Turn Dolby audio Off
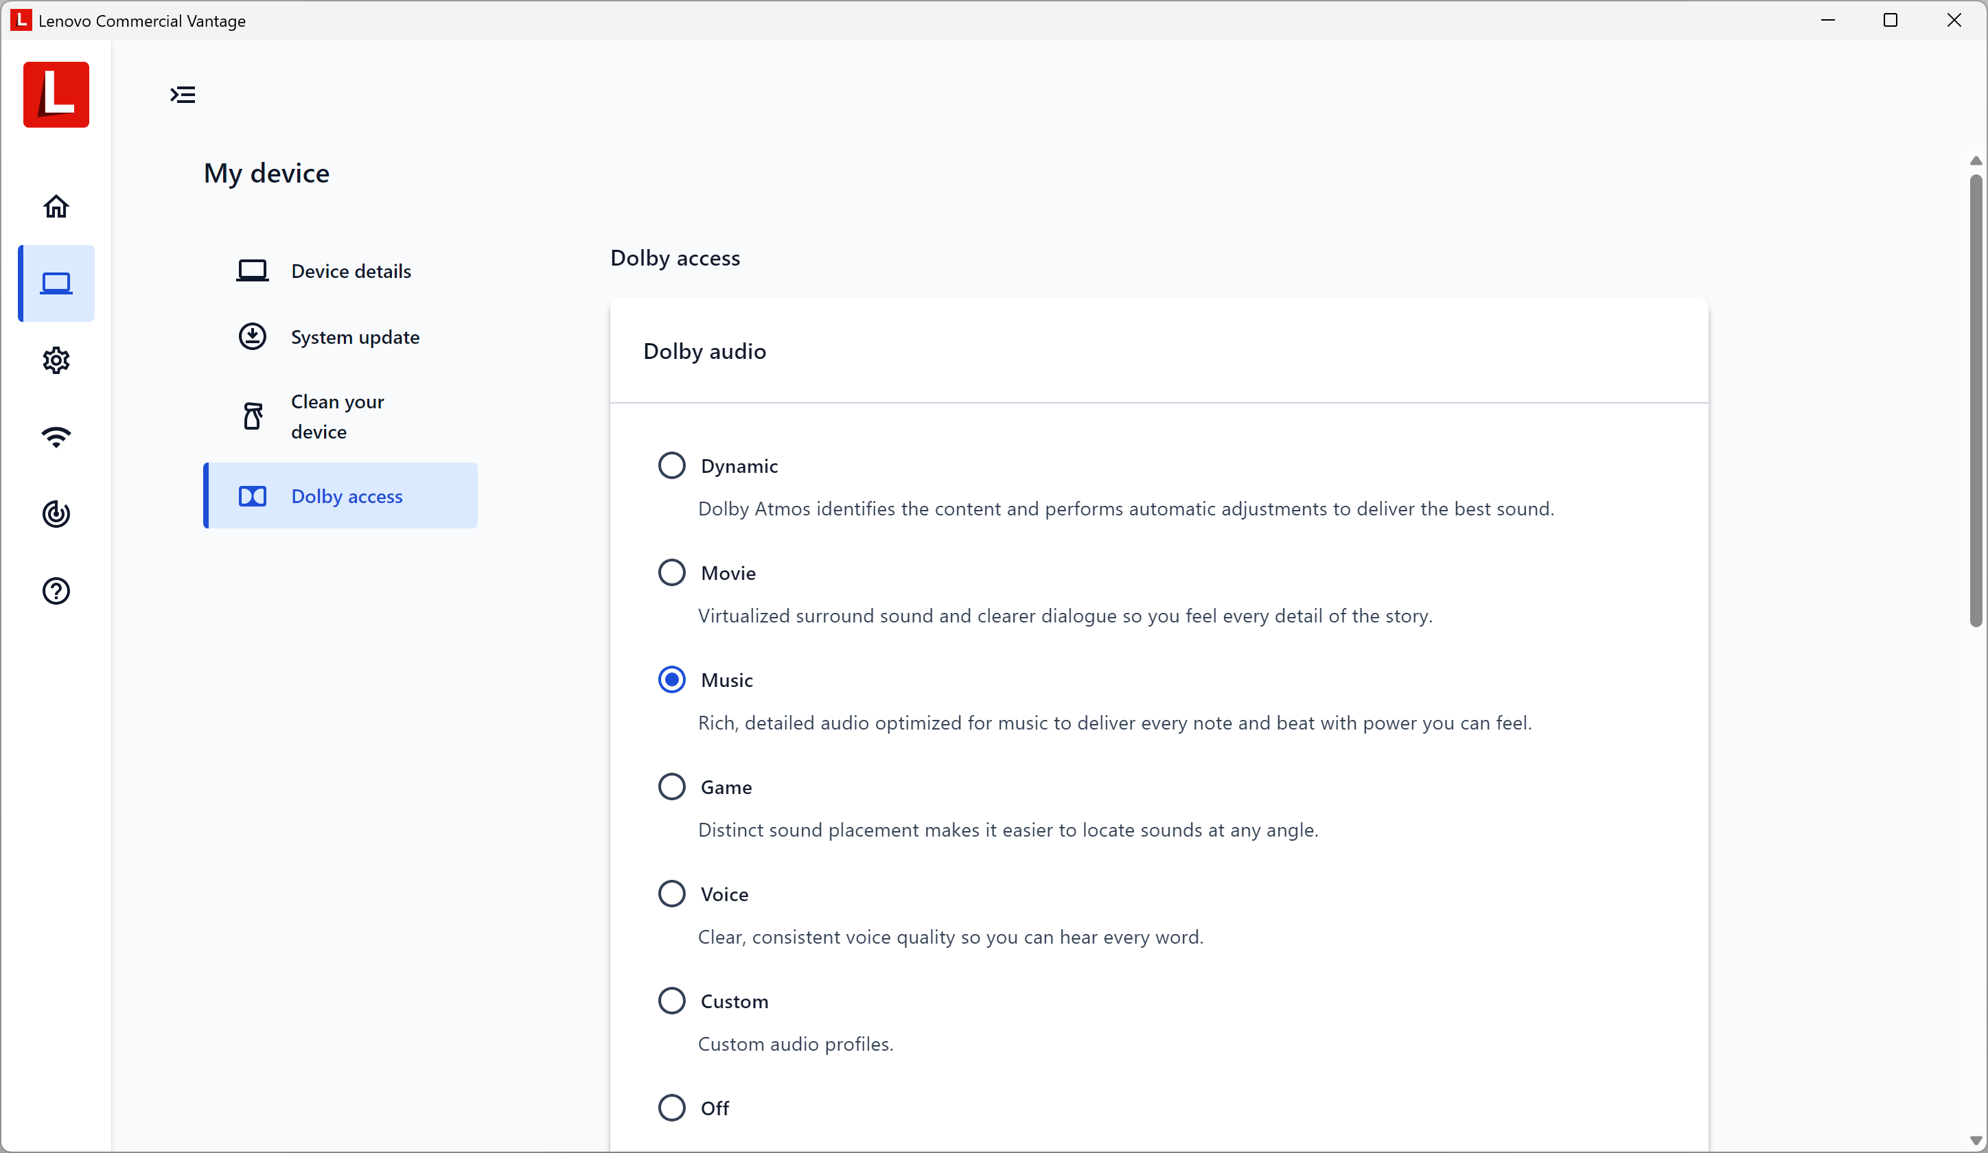The image size is (1988, 1153). coord(671,1108)
